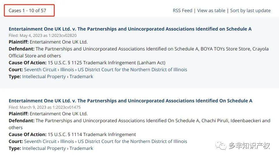279x158 pixels.
Task: Click the Cases 1 - 10 of 57 counter
Action: coord(27,10)
